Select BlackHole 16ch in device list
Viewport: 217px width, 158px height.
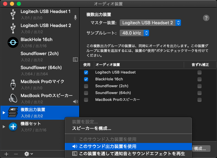tap(40, 42)
